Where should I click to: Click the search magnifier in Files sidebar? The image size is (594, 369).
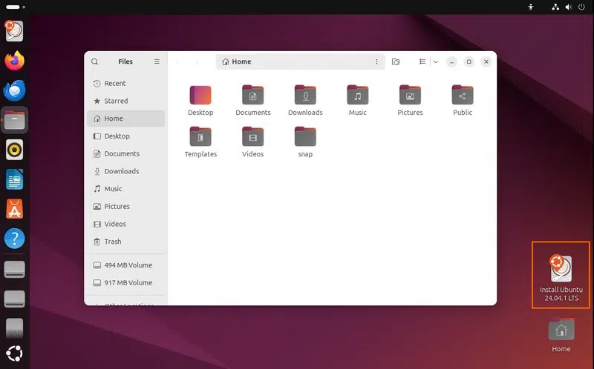(95, 61)
